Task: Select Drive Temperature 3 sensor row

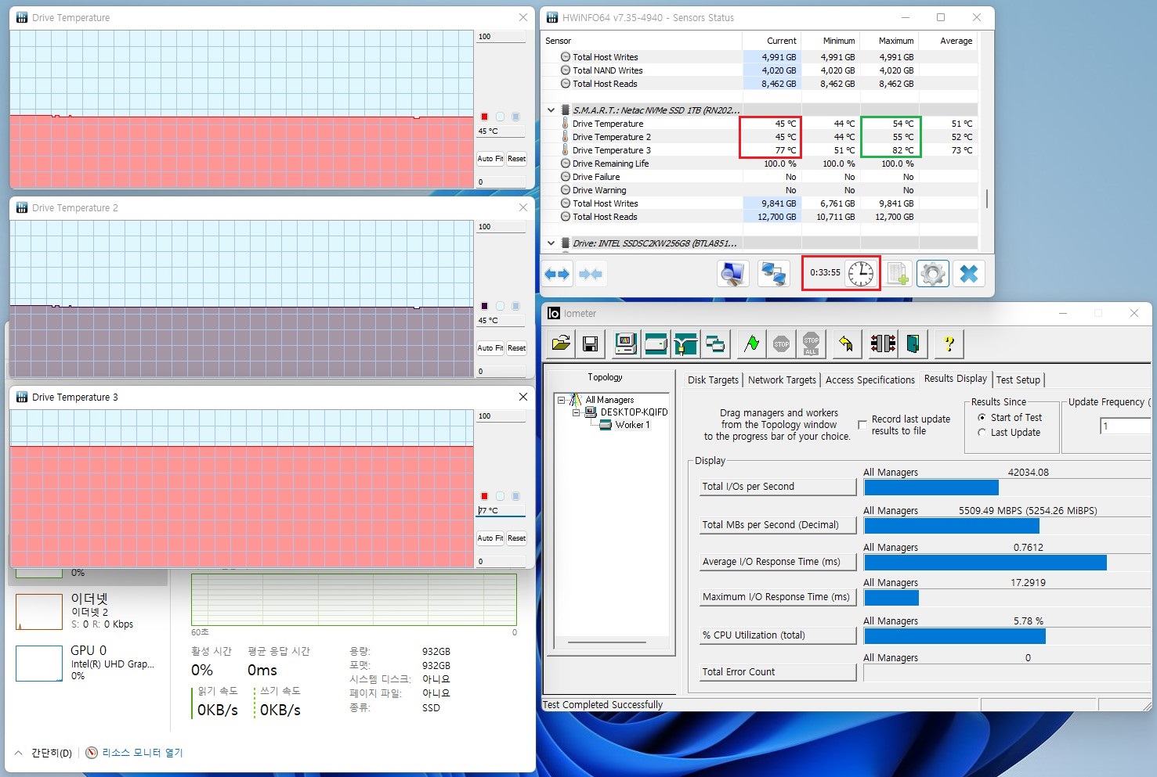Action: [760, 150]
